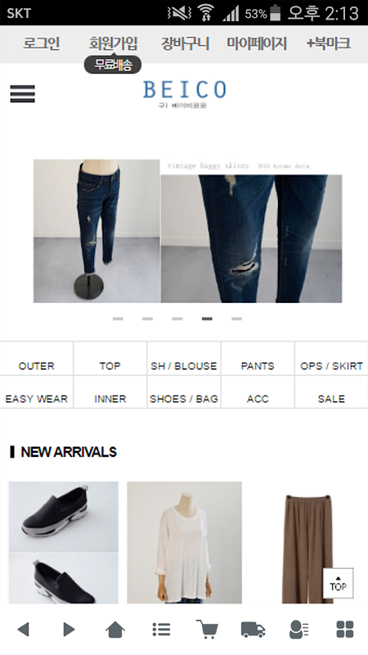This screenshot has width=368, height=655.
Task: Open the four-square grid icon
Action: [x=345, y=629]
